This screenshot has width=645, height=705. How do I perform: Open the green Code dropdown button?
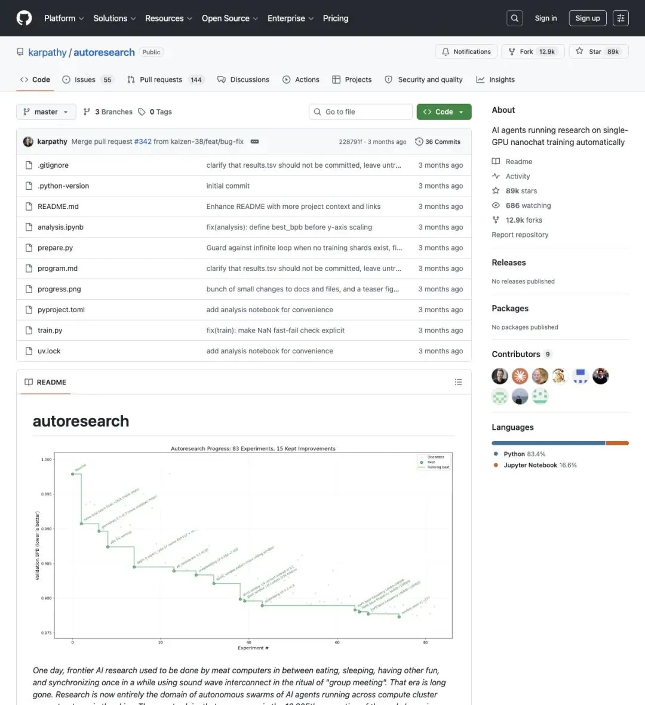444,112
